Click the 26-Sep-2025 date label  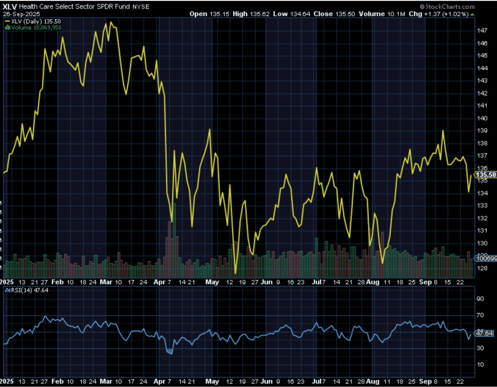[21, 14]
